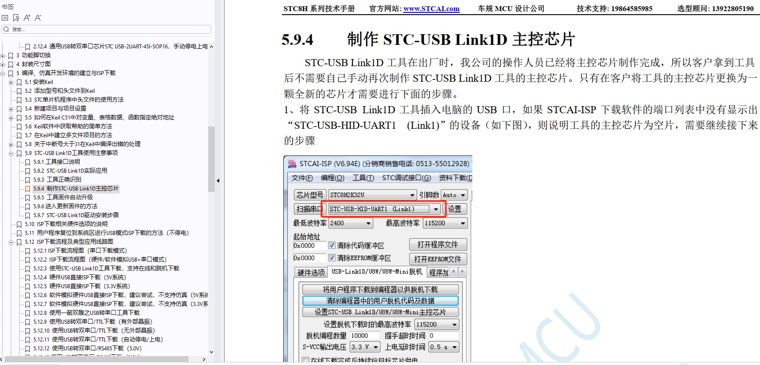Collapse bookmark 5.12 ISP下载流程及典型应用线路图

[x=11, y=242]
